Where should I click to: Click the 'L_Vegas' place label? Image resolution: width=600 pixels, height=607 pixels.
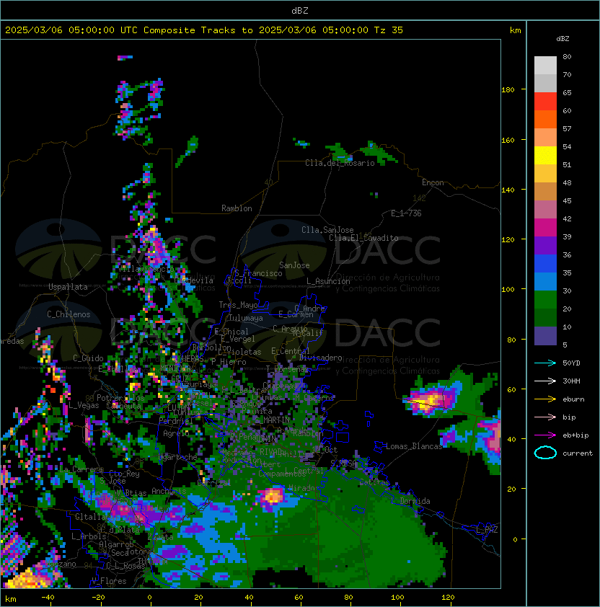84,405
